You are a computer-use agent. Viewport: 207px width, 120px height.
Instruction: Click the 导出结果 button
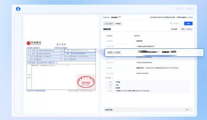(174, 29)
